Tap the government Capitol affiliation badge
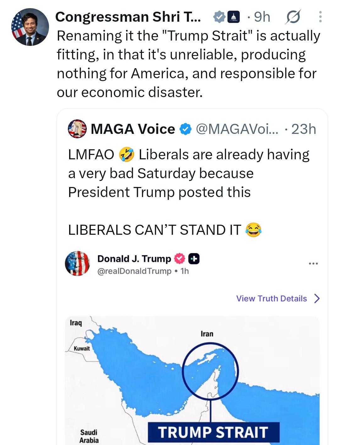The image size is (339, 445). 233,17
